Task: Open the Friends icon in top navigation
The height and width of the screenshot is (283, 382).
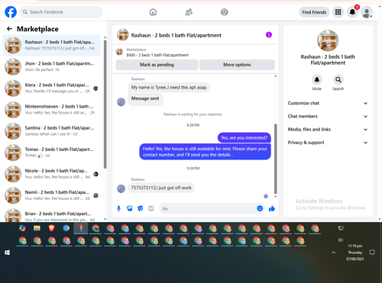Action: coord(189,12)
